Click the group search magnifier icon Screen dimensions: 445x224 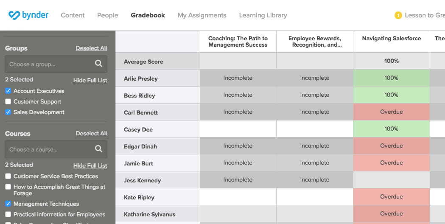(x=98, y=64)
